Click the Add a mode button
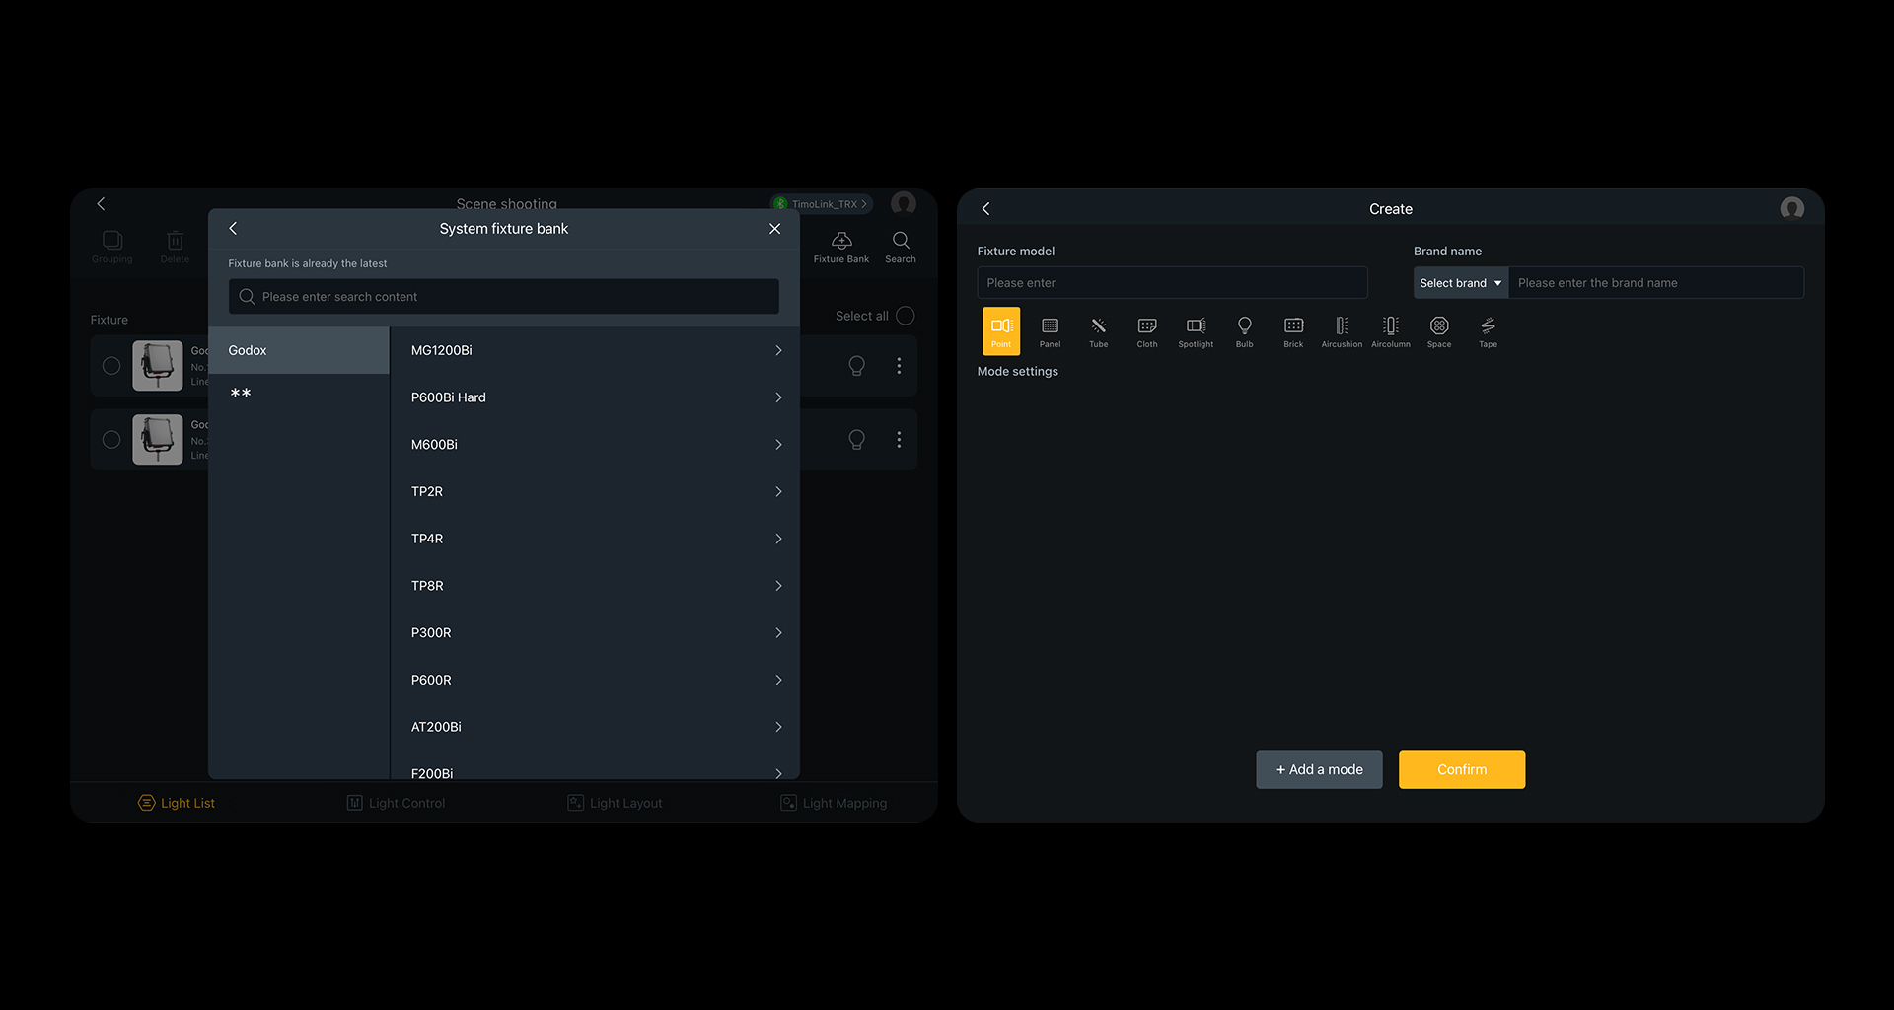The width and height of the screenshot is (1894, 1010). (x=1319, y=769)
